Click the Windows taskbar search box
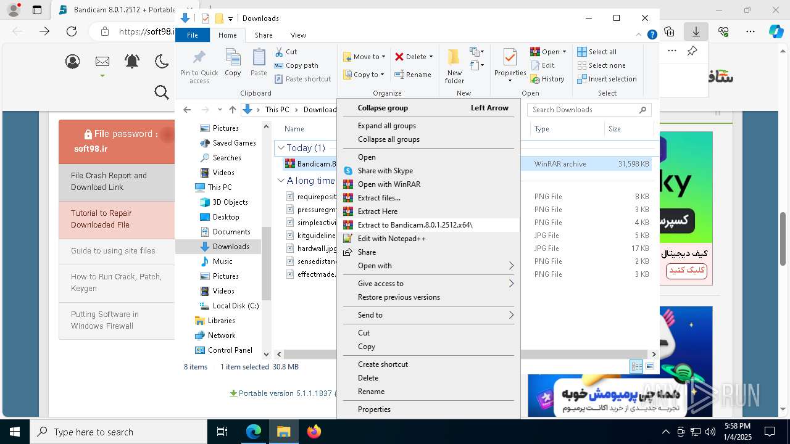This screenshot has height=444, width=790. [118, 432]
